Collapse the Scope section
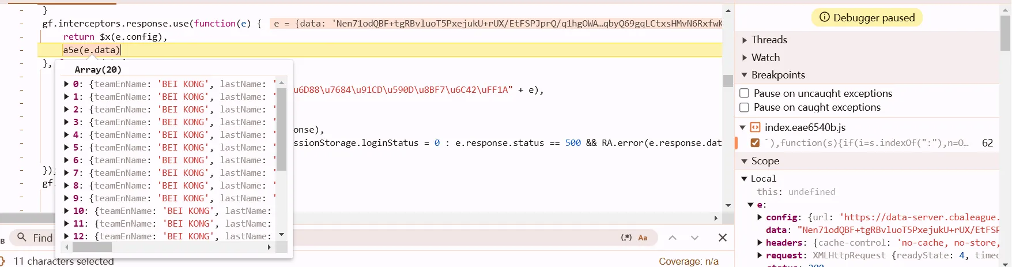Image resolution: width=1012 pixels, height=267 pixels. (745, 161)
